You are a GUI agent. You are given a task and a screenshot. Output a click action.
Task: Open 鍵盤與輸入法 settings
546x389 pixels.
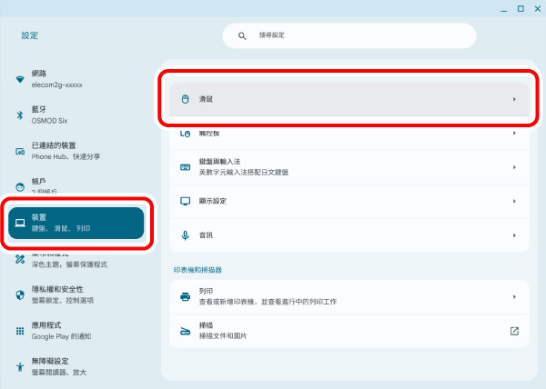(346, 167)
